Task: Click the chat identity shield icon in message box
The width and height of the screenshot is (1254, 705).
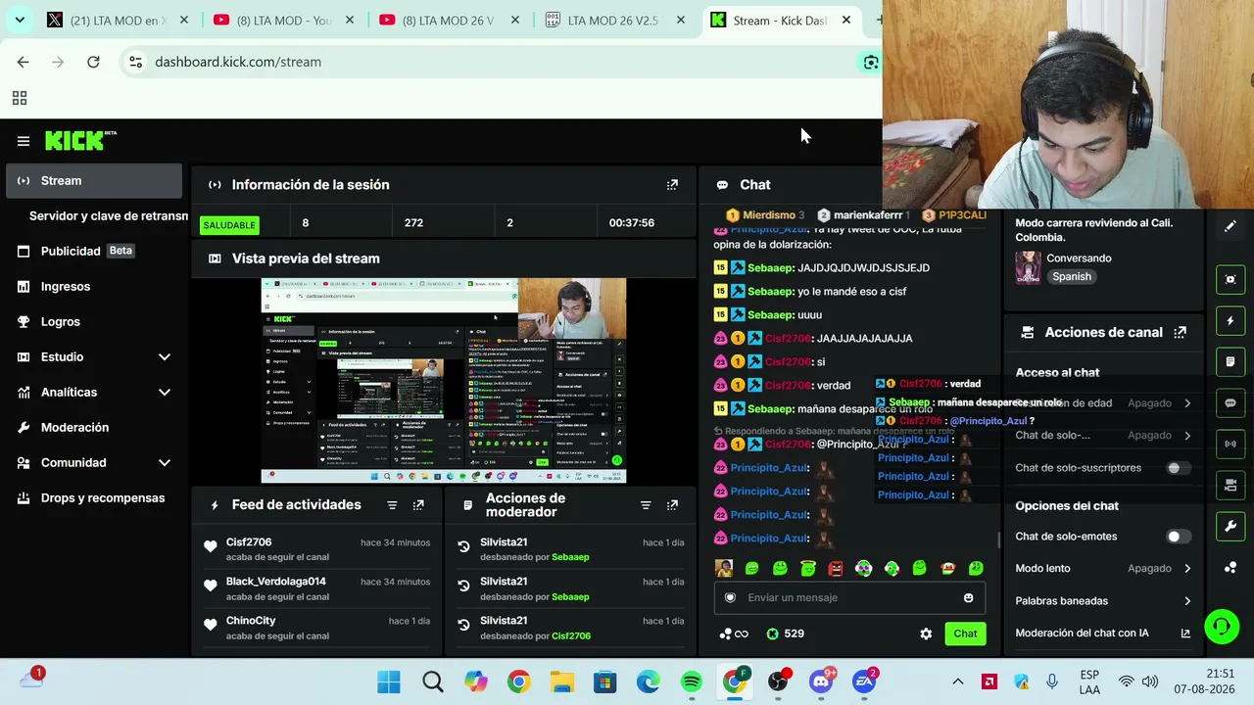Action: [730, 597]
